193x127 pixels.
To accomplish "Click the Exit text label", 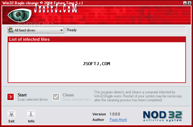I will tap(11, 121).
